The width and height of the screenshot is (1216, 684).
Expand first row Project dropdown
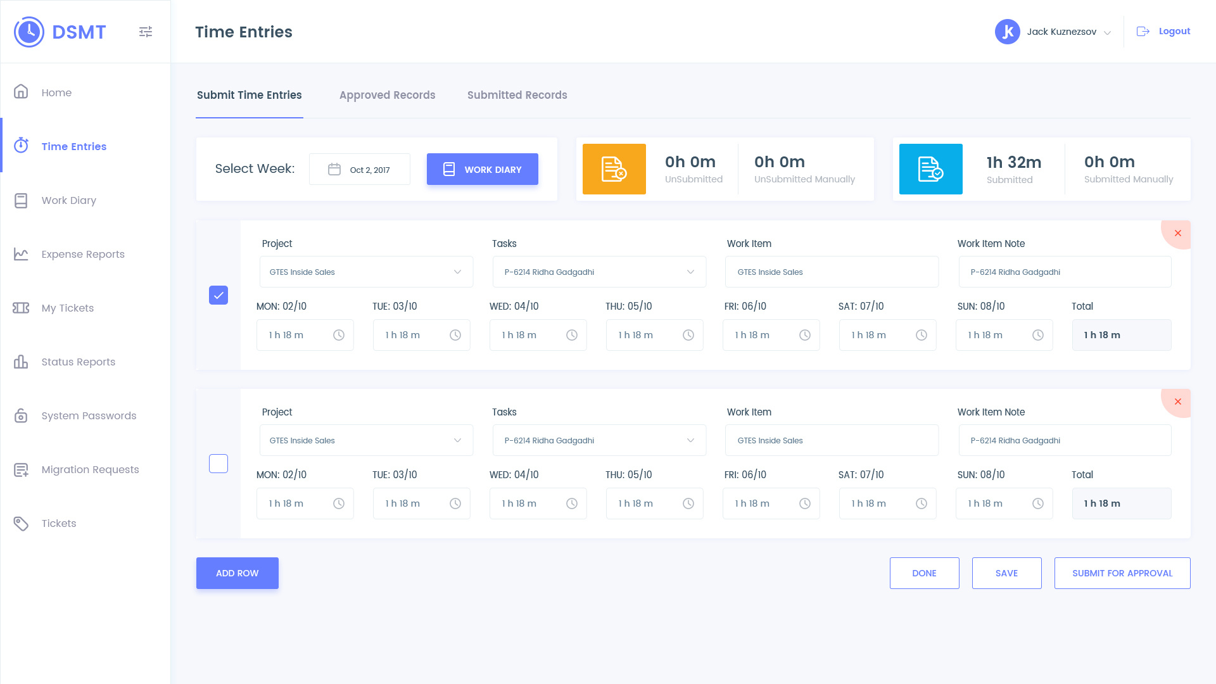point(366,272)
